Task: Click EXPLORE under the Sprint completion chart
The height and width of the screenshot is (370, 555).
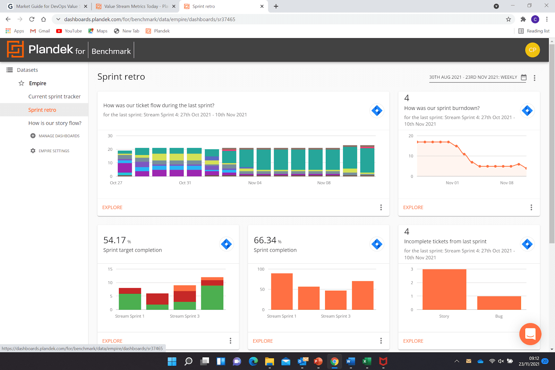Action: click(263, 341)
